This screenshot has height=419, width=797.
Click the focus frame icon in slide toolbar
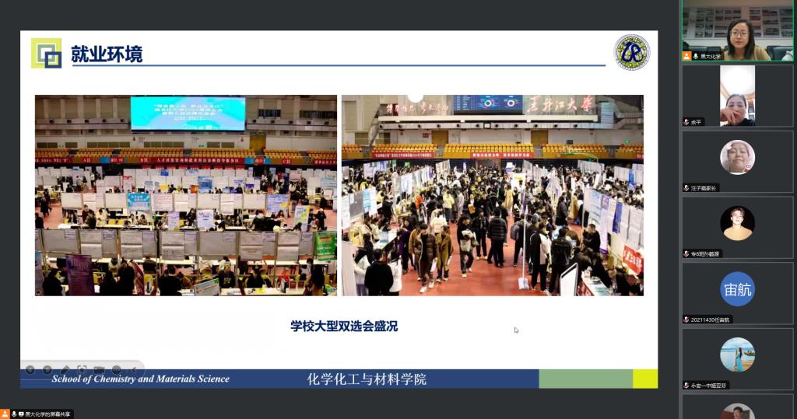tap(82, 370)
